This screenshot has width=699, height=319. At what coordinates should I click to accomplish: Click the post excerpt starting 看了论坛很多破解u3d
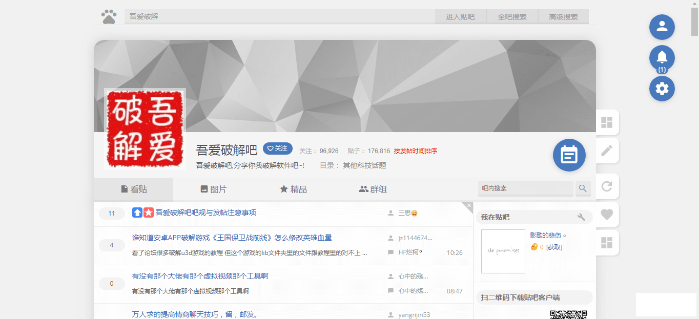[250, 252]
